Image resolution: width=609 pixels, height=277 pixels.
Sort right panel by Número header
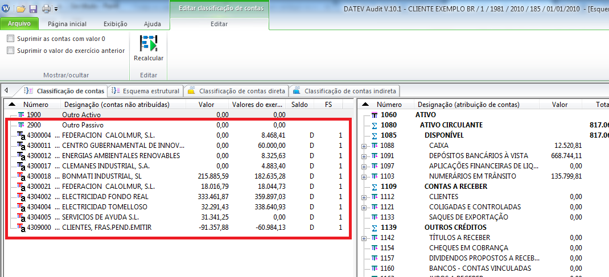click(389, 104)
